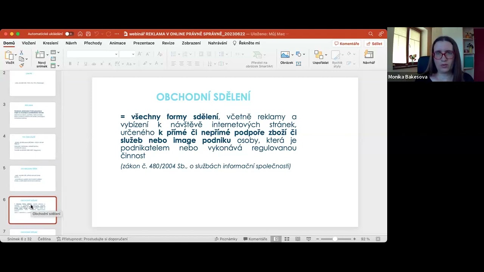Screen dimensions: 484x272
Task: Select the slide 3 REKLAMA thumbnail
Action: point(33,115)
